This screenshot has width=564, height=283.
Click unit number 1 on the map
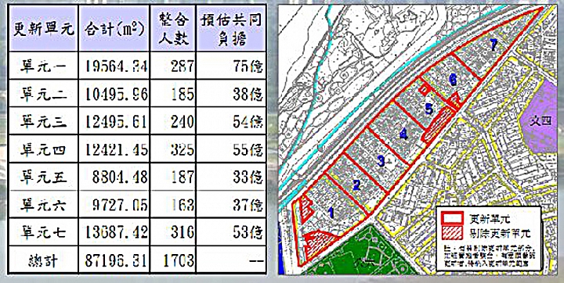click(x=331, y=213)
